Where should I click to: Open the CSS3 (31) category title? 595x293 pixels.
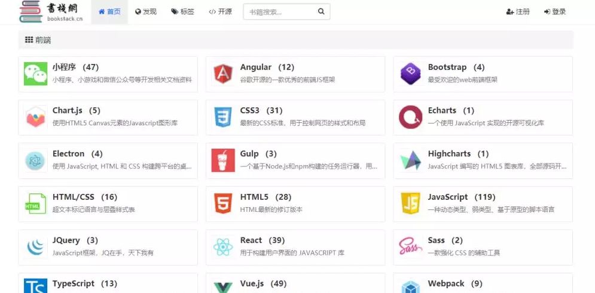(x=261, y=110)
